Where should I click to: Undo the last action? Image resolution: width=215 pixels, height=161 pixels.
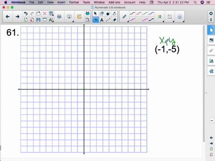point(26,13)
